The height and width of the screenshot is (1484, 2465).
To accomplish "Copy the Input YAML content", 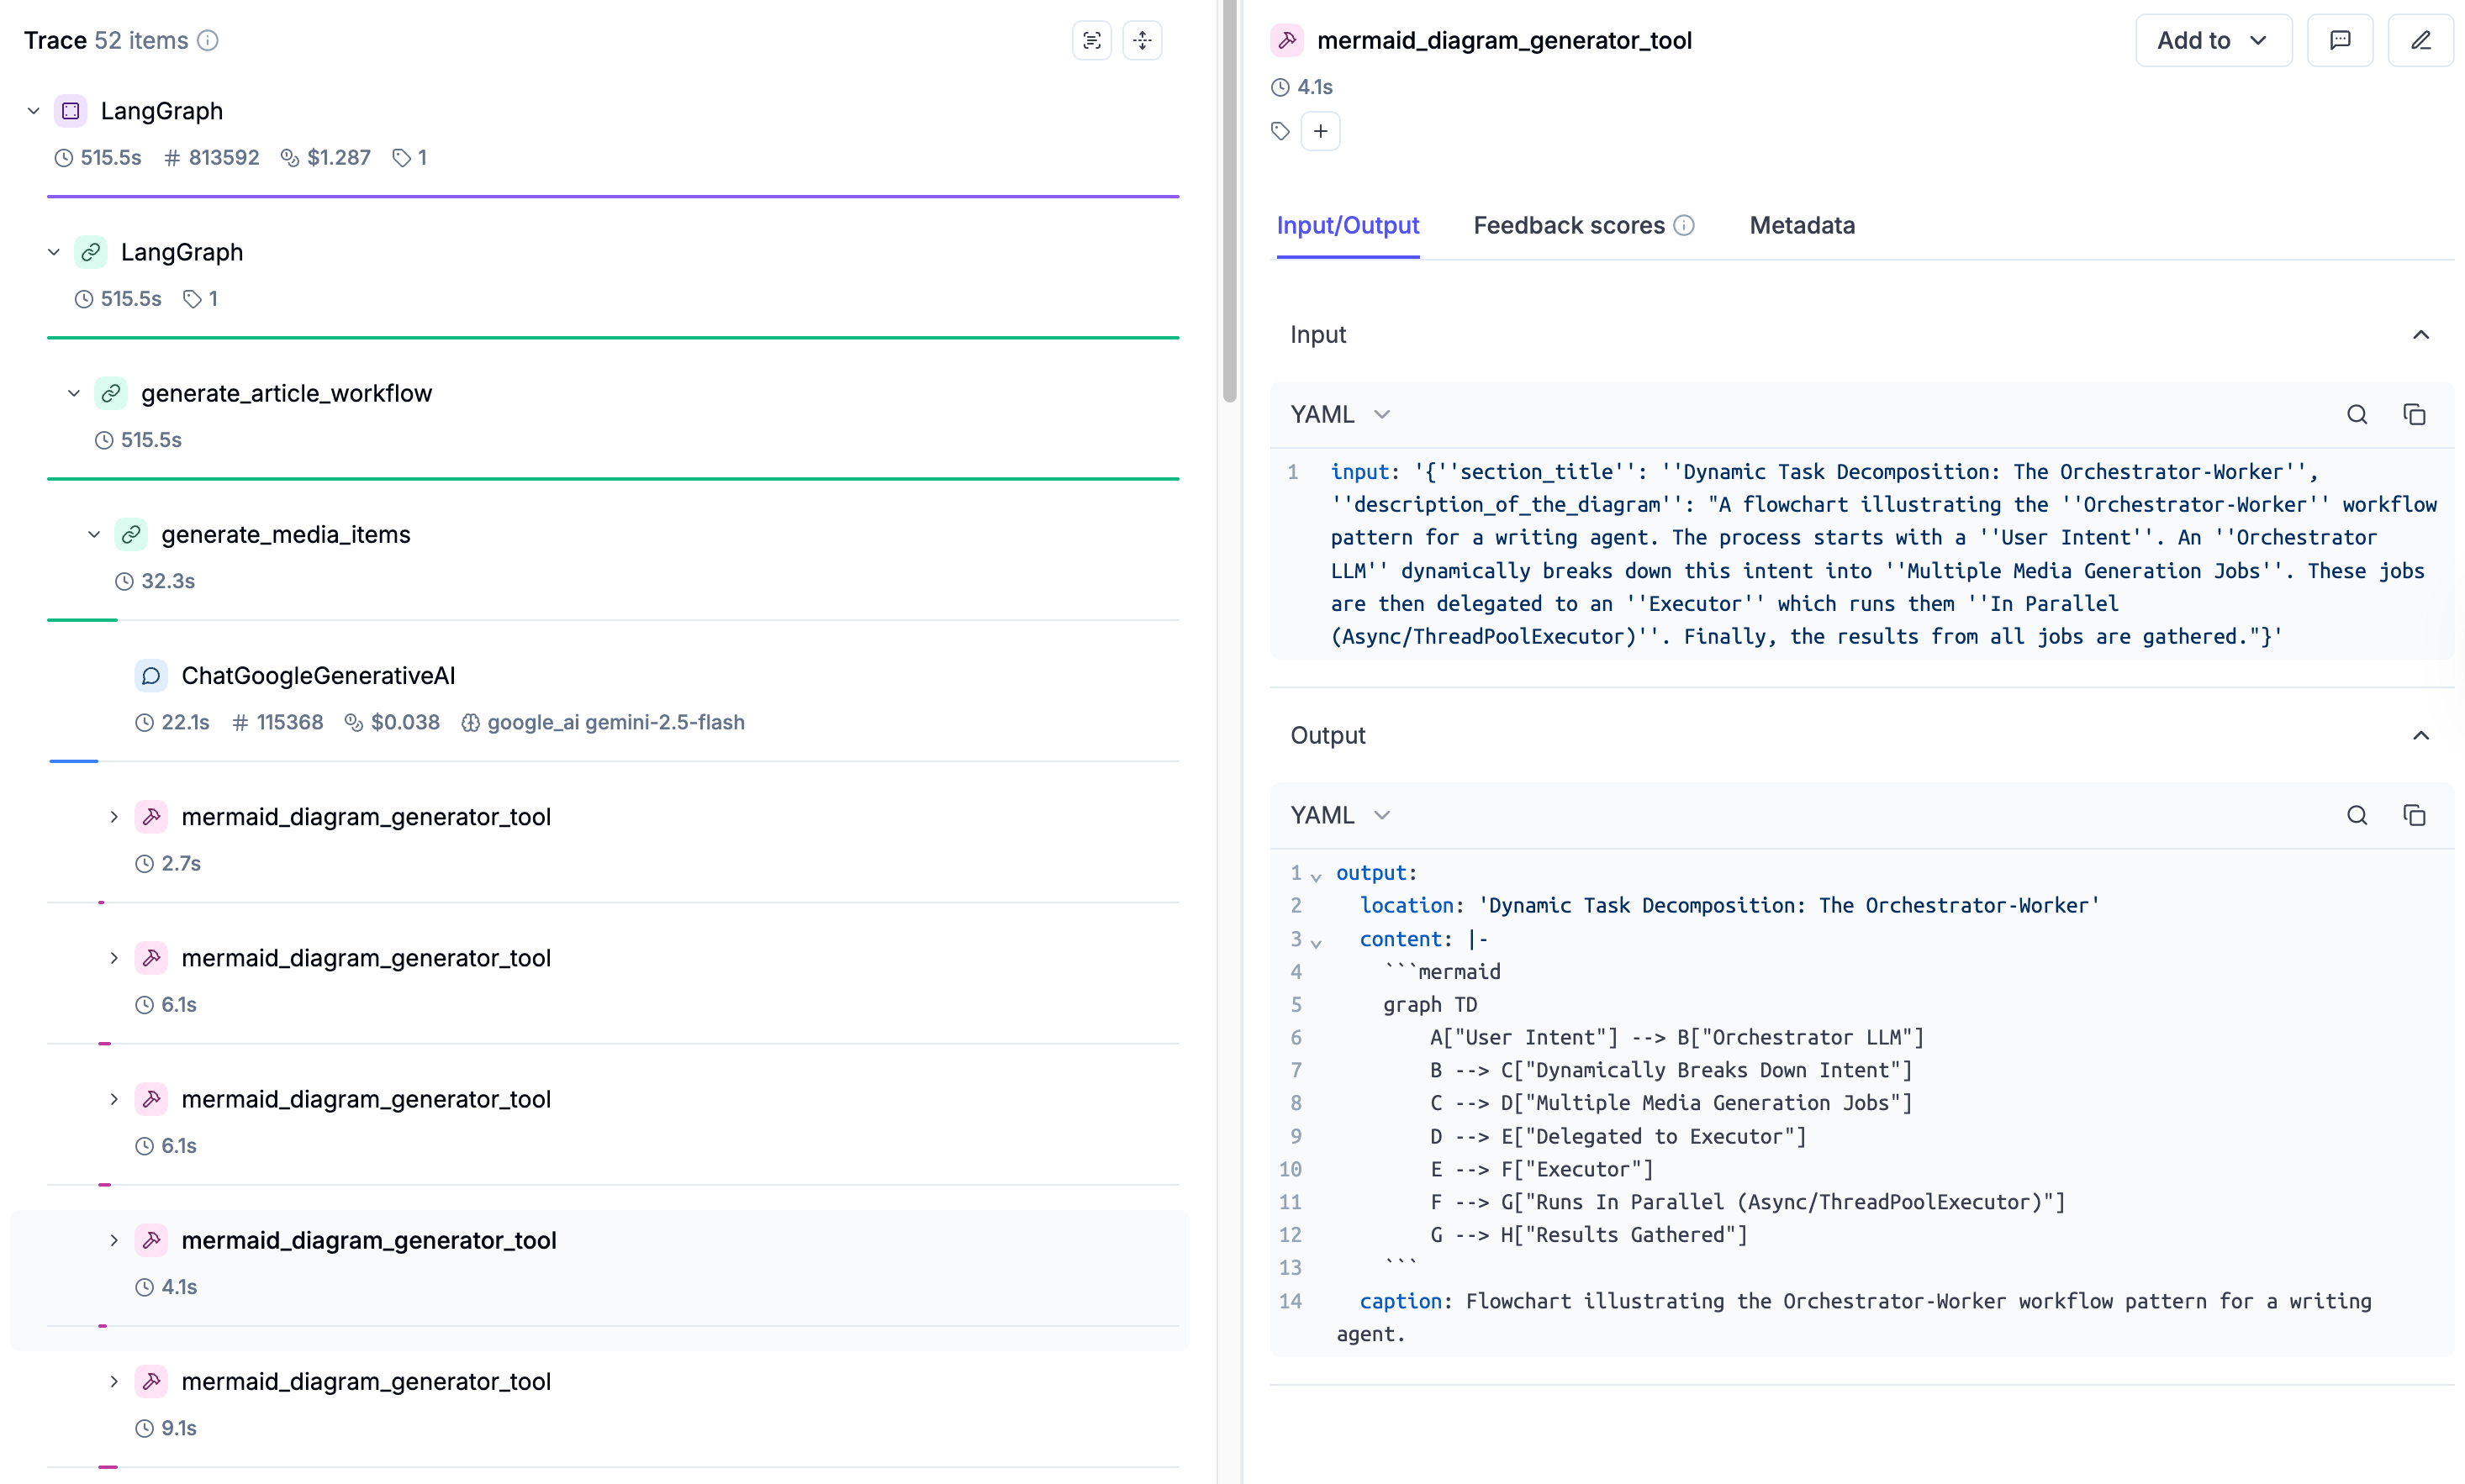I will (x=2414, y=414).
